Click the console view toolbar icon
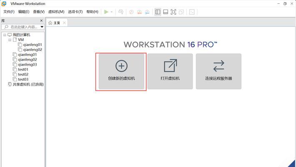Viewport: 296px width, 167px height. tap(192, 12)
